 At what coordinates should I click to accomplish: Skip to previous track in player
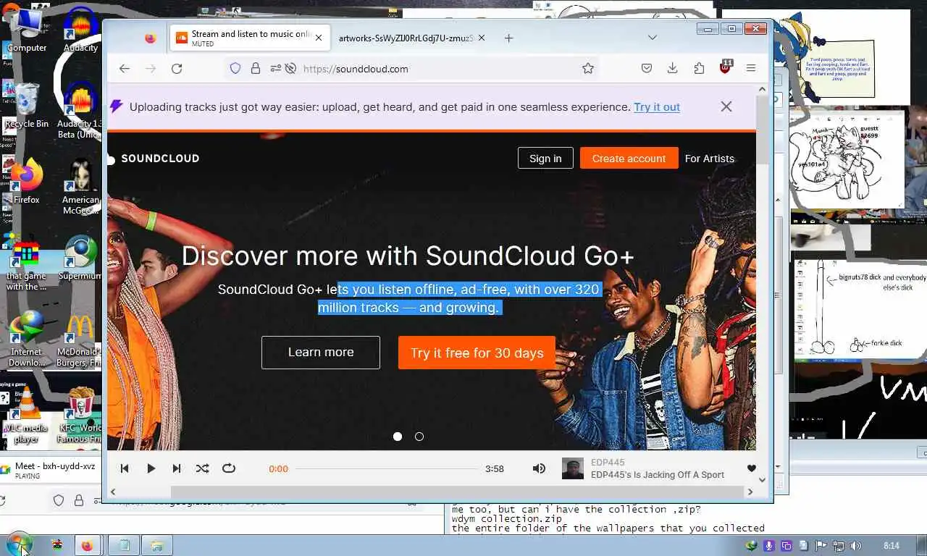coord(125,468)
